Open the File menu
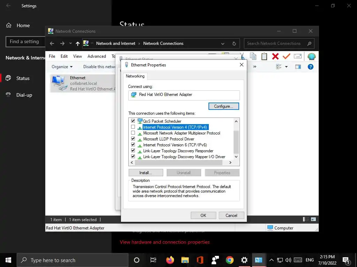This screenshot has width=357, height=267. [x=52, y=56]
